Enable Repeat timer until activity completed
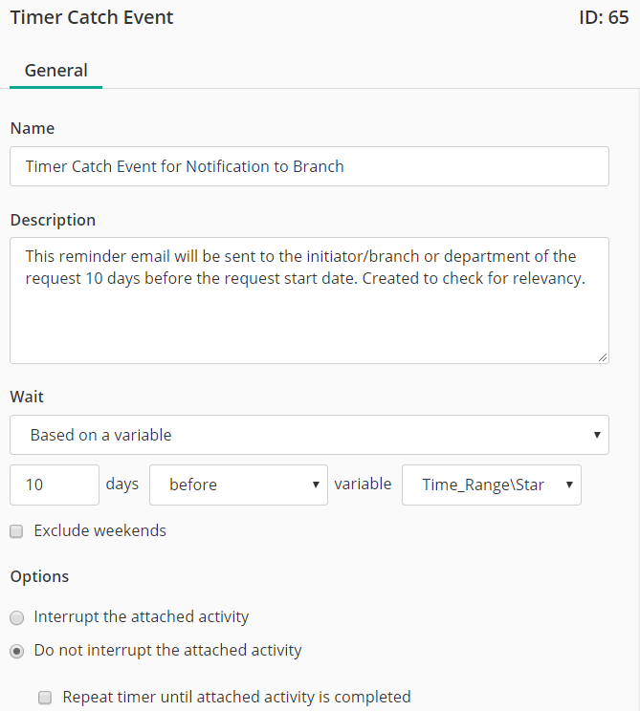 [x=45, y=698]
